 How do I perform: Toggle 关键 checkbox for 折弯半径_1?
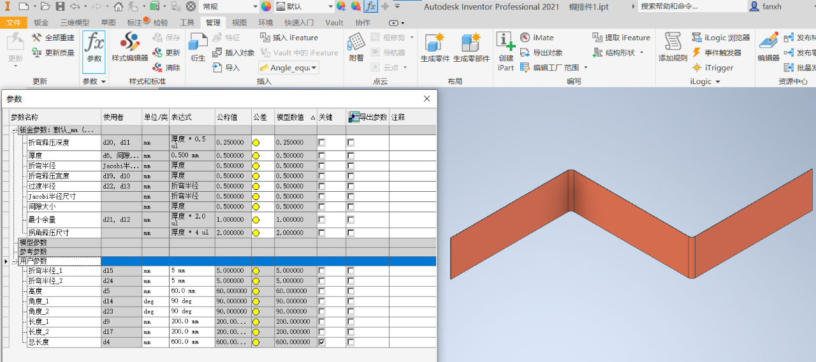pyautogui.click(x=321, y=271)
